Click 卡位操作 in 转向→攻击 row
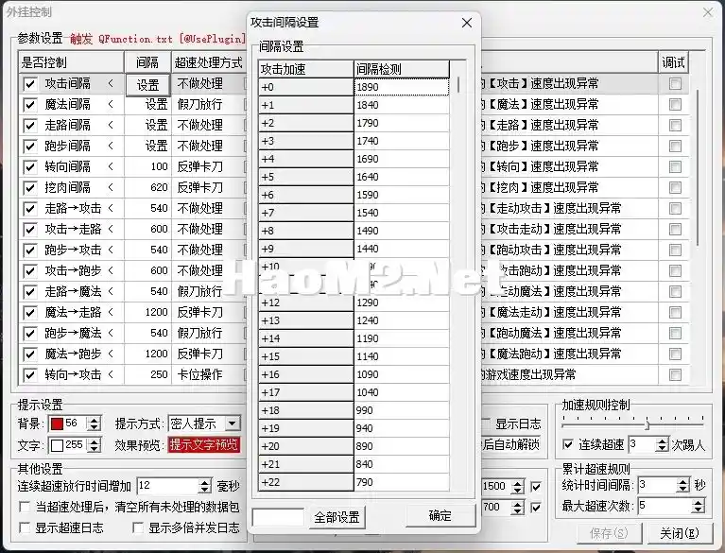 click(199, 374)
